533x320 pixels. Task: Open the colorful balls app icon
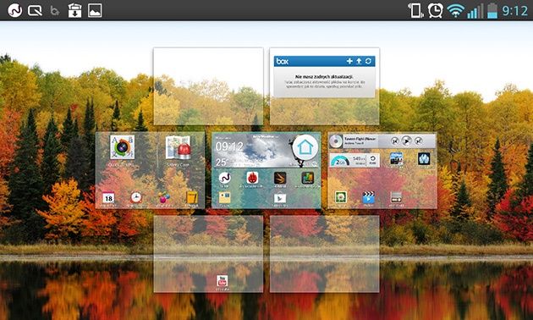click(164, 197)
